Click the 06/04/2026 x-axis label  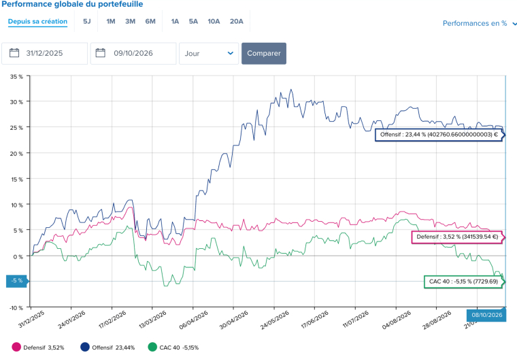pyautogui.click(x=194, y=320)
